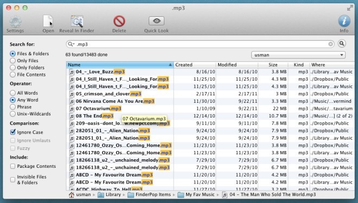
Task: Click created date 1/10/09
Action: pos(206,108)
